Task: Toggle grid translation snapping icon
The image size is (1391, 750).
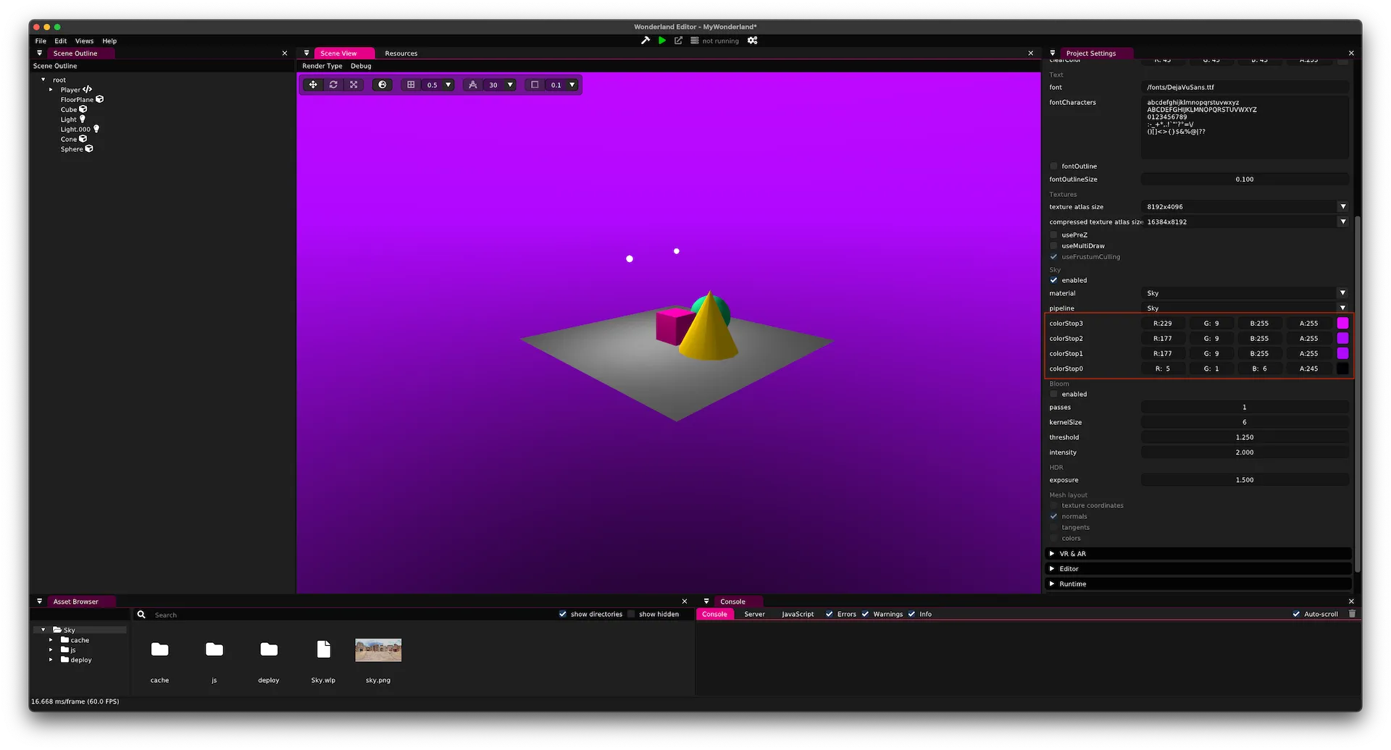Action: (411, 85)
